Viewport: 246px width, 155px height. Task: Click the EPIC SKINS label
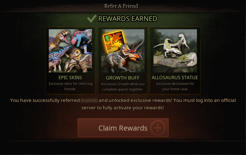point(70,77)
